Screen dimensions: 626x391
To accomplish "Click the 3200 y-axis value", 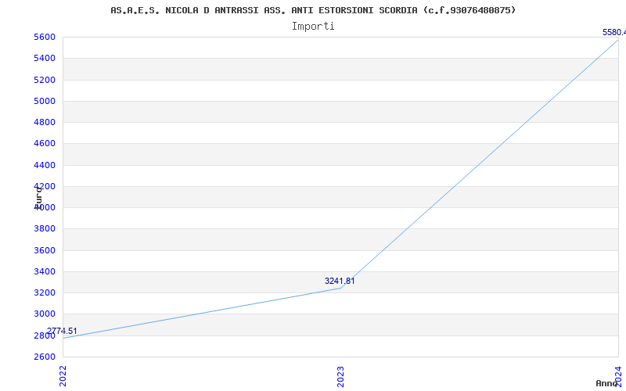I will (x=45, y=292).
